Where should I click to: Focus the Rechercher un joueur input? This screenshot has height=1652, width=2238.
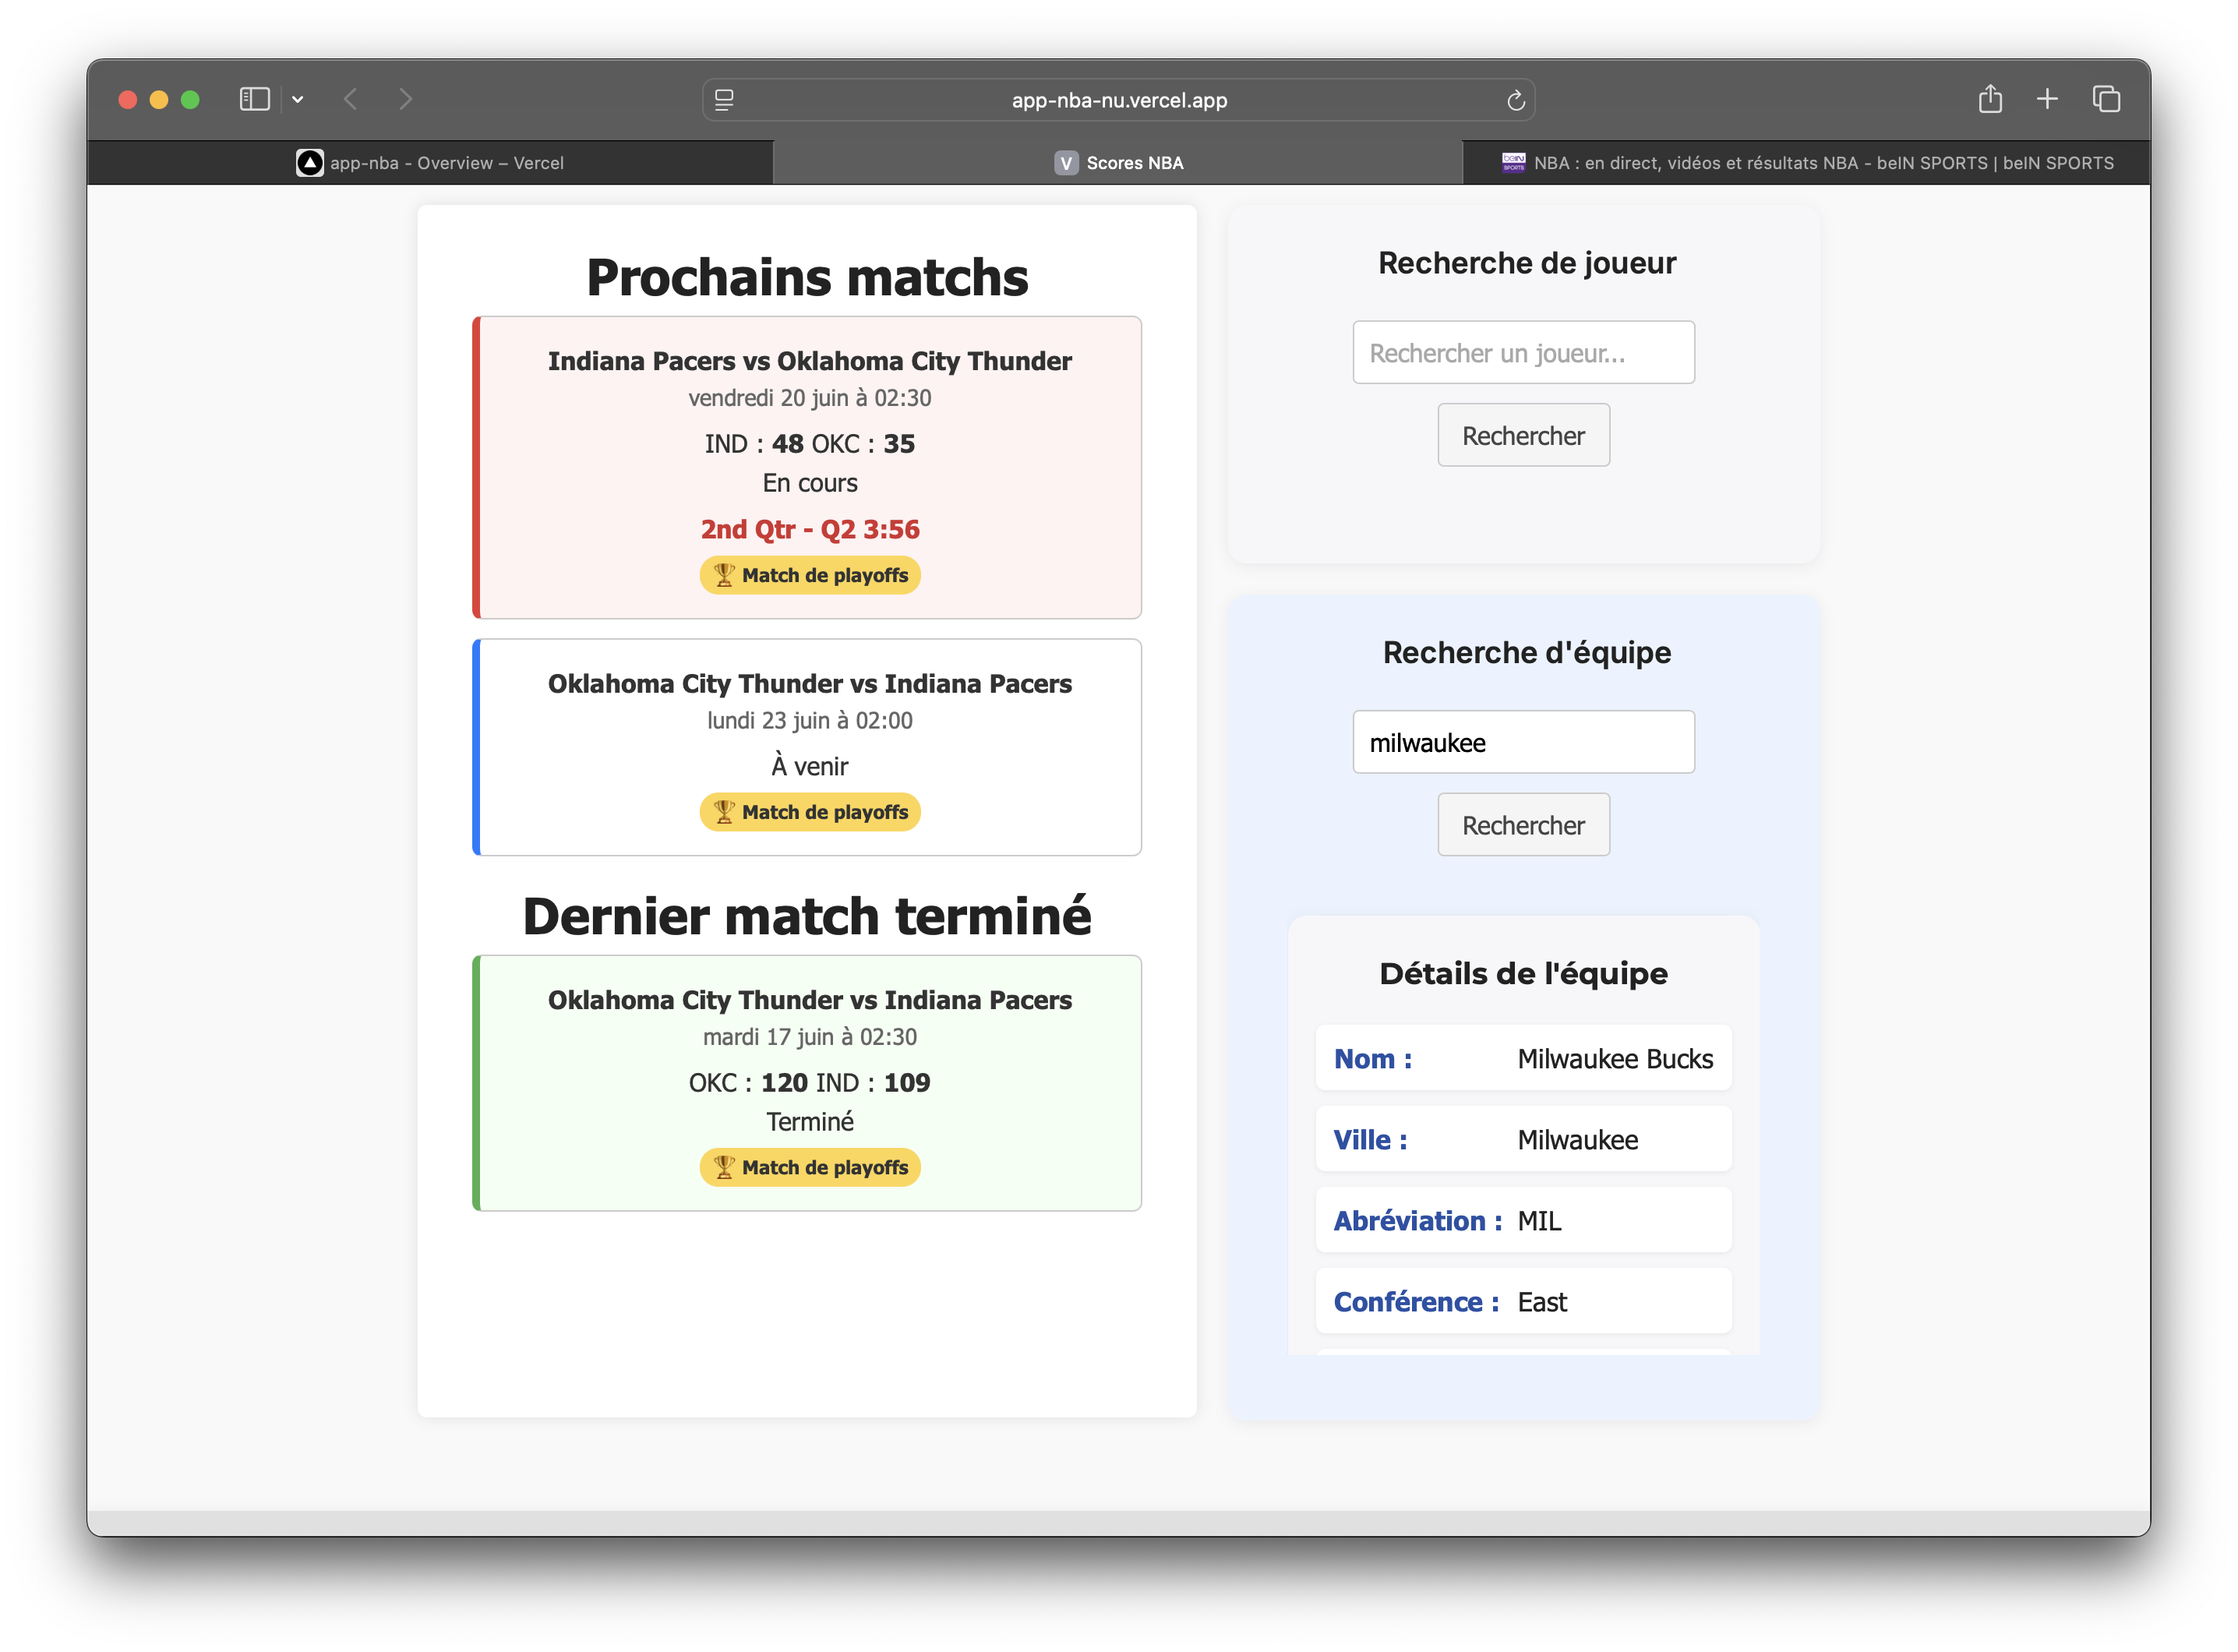[x=1523, y=352]
